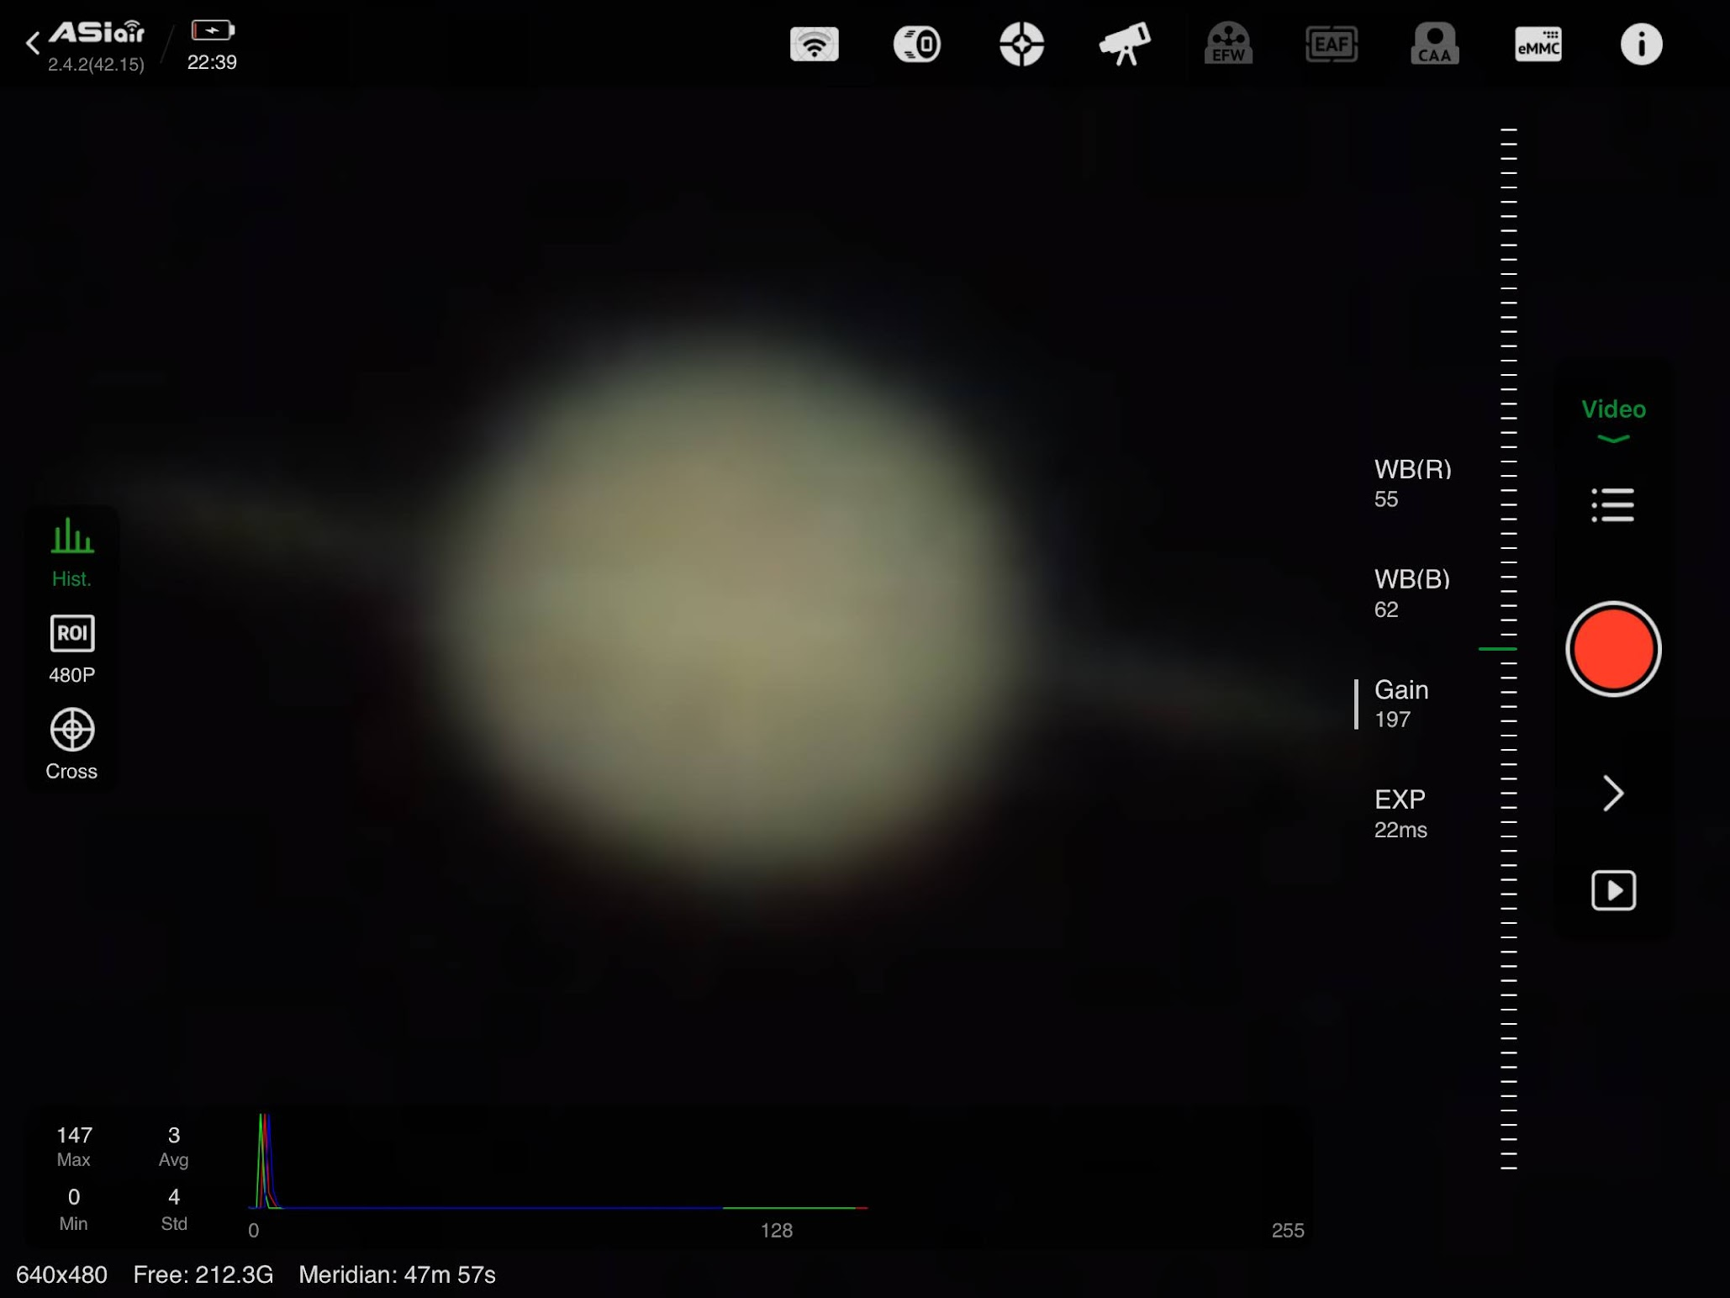1730x1298 pixels.
Task: Open the telescope mount settings
Action: pos(1124,44)
